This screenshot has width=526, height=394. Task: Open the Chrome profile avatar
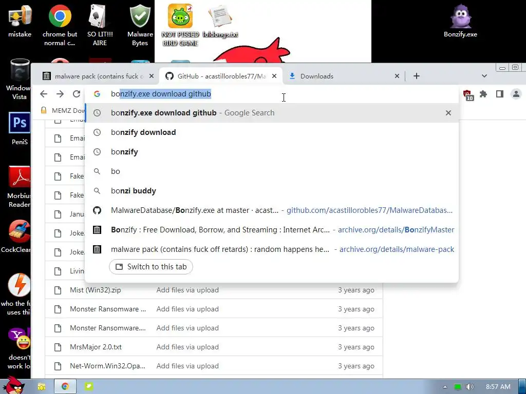pos(516,94)
